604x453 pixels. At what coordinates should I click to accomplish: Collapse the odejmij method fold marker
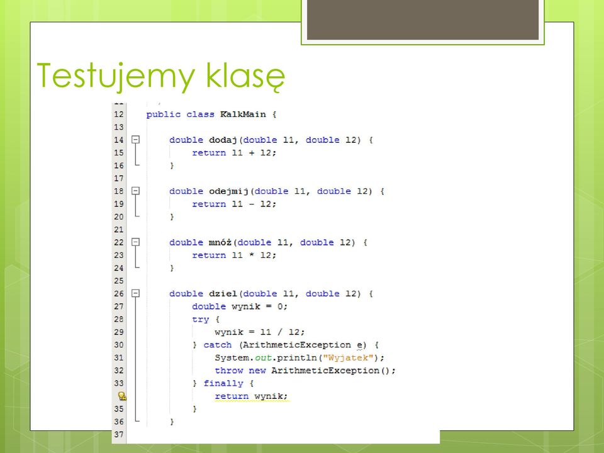(x=136, y=191)
